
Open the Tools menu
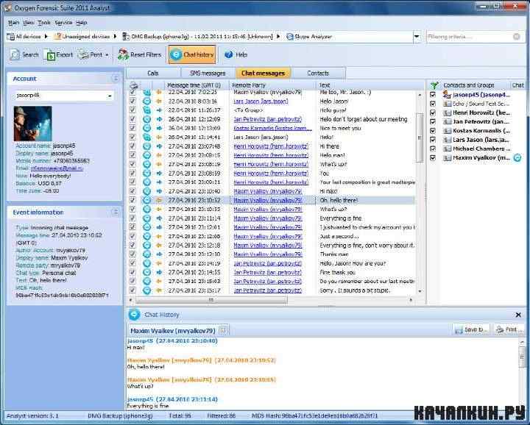pyautogui.click(x=44, y=23)
